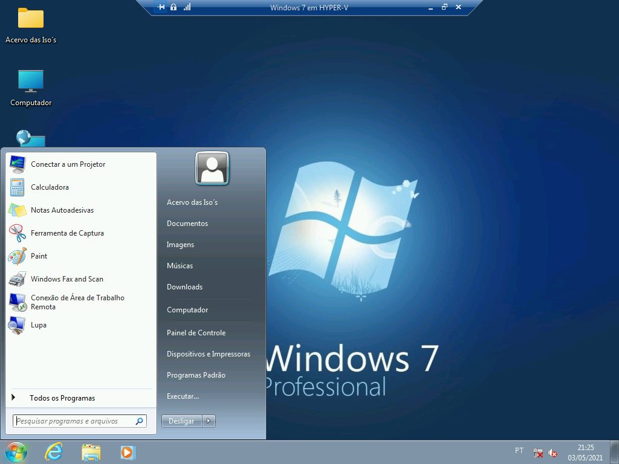Minimize the Hyper-V connection bar window

430,7
